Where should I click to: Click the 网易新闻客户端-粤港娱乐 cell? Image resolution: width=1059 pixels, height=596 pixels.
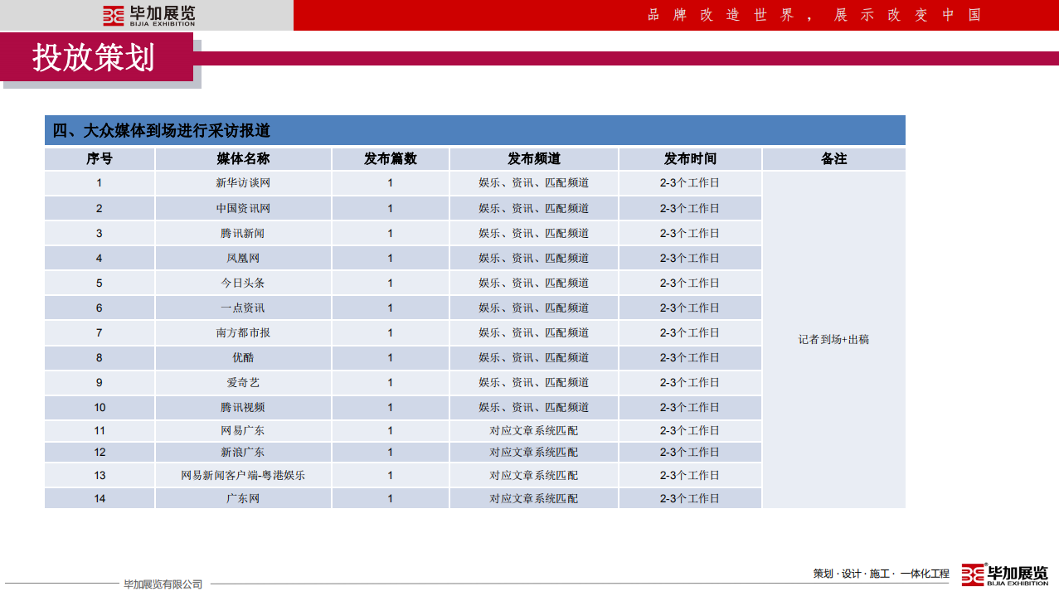pyautogui.click(x=243, y=475)
